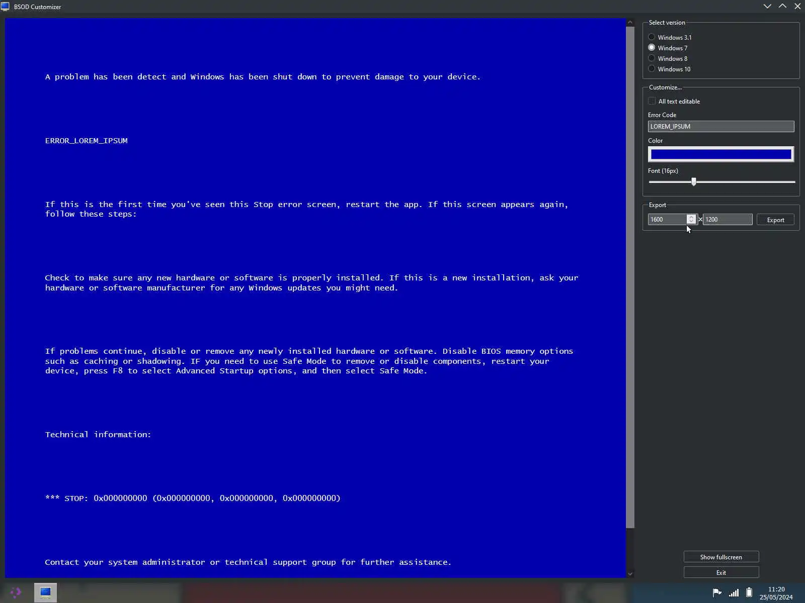Click the battery tray icon
The image size is (805, 603).
[749, 593]
